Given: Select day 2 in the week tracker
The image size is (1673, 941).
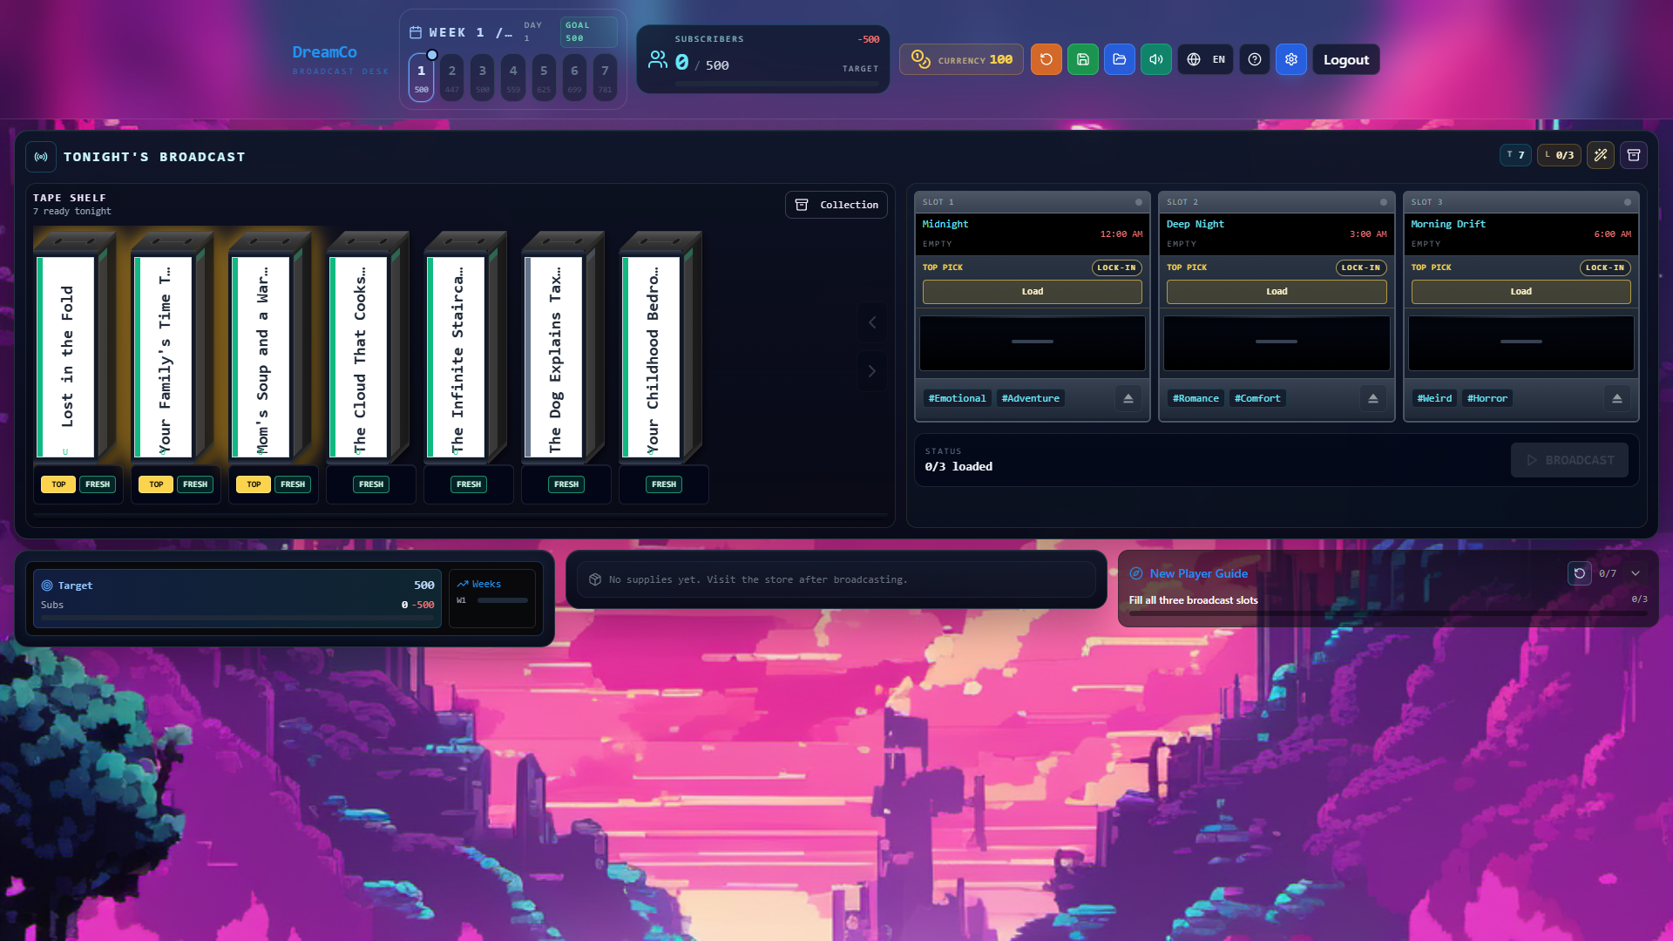Looking at the screenshot, I should tap(451, 78).
